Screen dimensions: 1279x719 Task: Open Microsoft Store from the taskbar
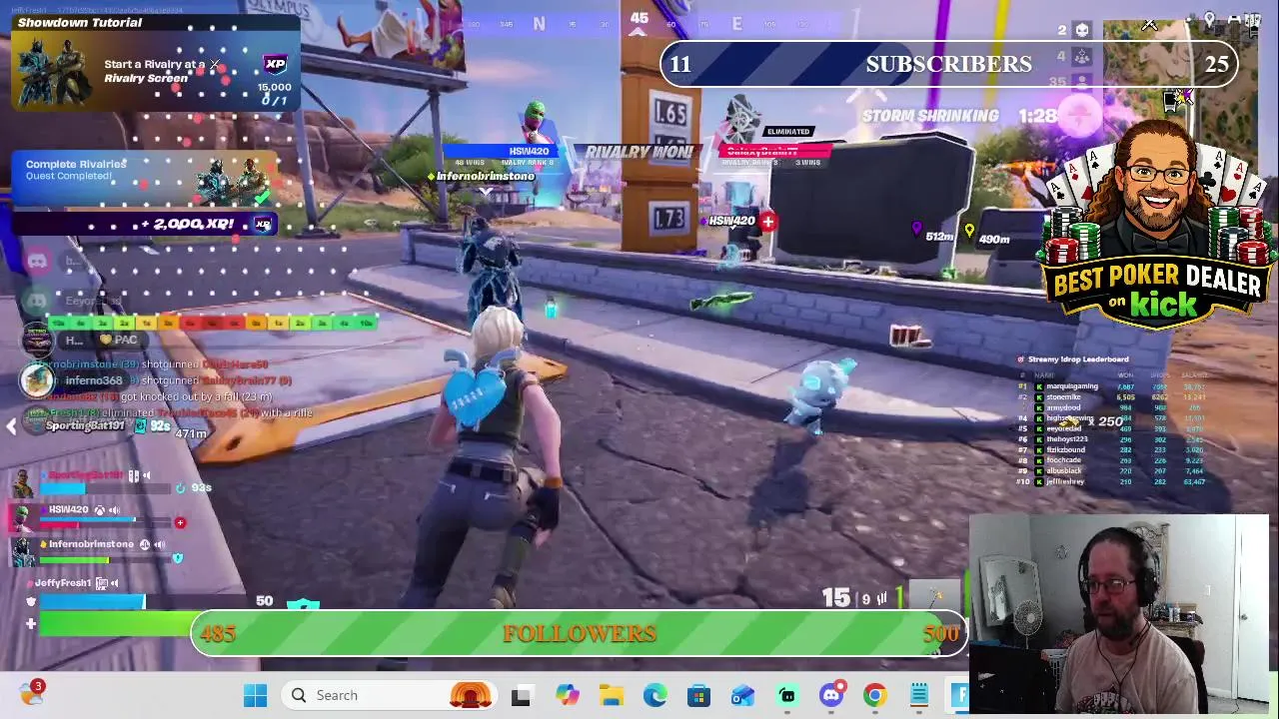(698, 695)
